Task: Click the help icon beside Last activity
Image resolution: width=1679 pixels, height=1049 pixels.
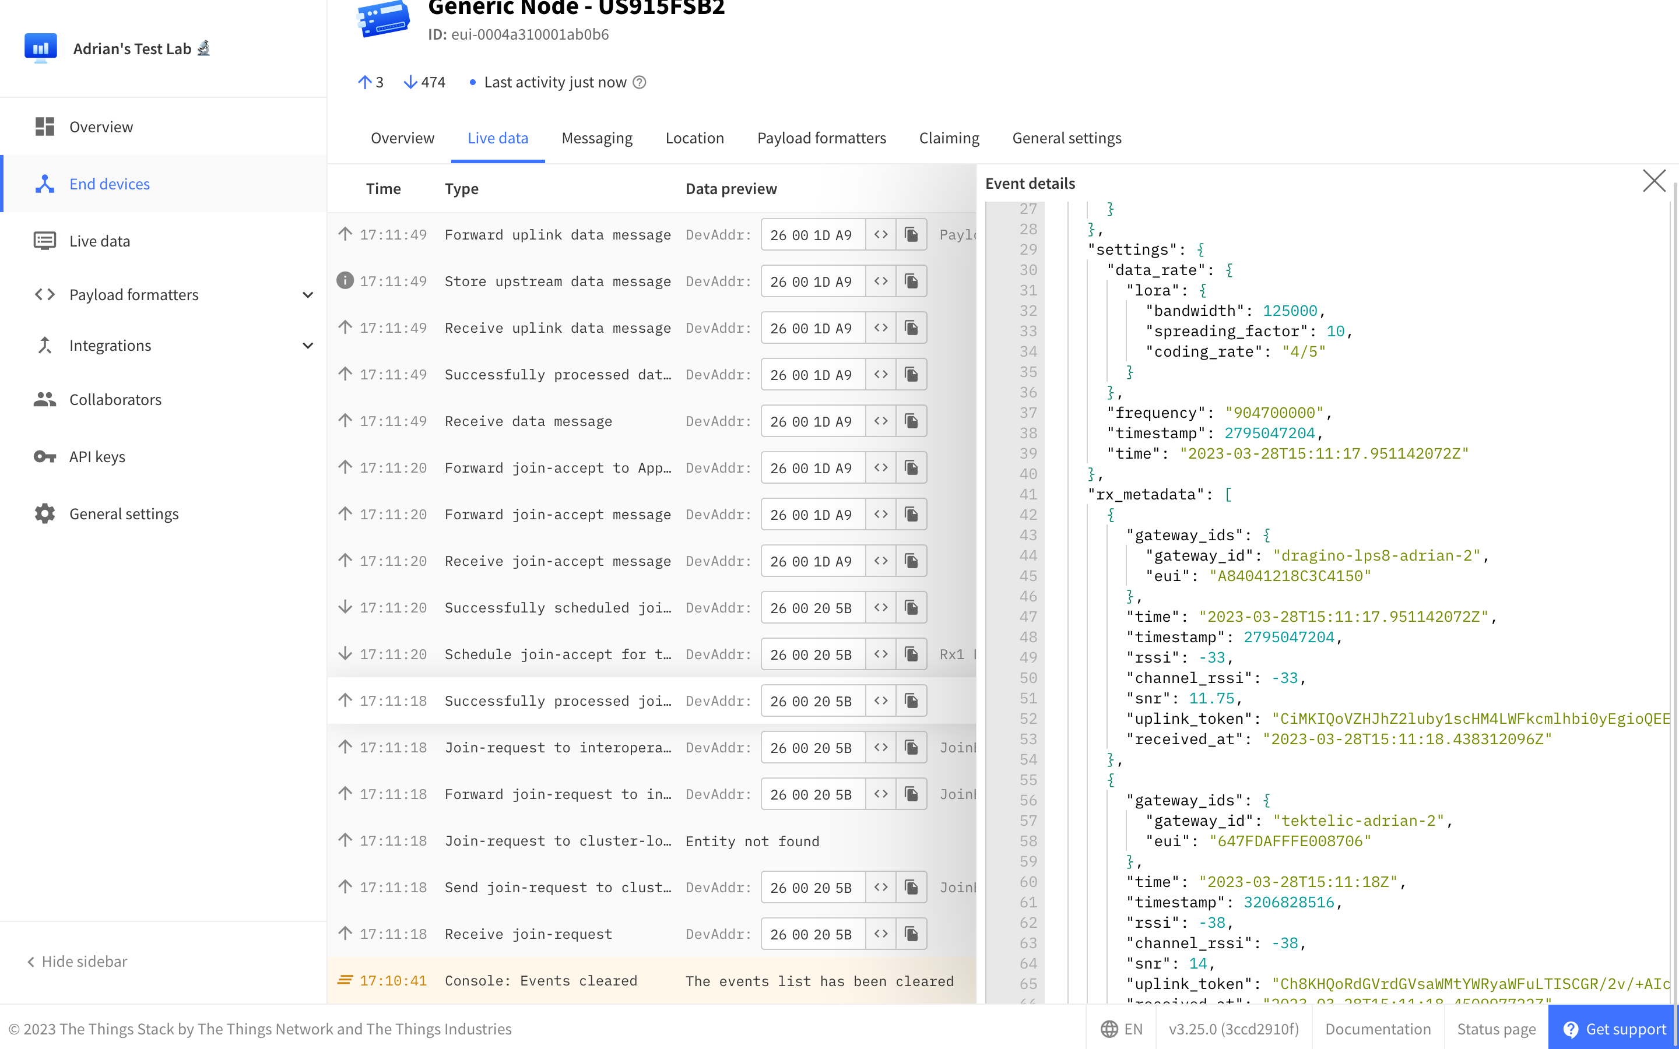Action: [x=639, y=82]
